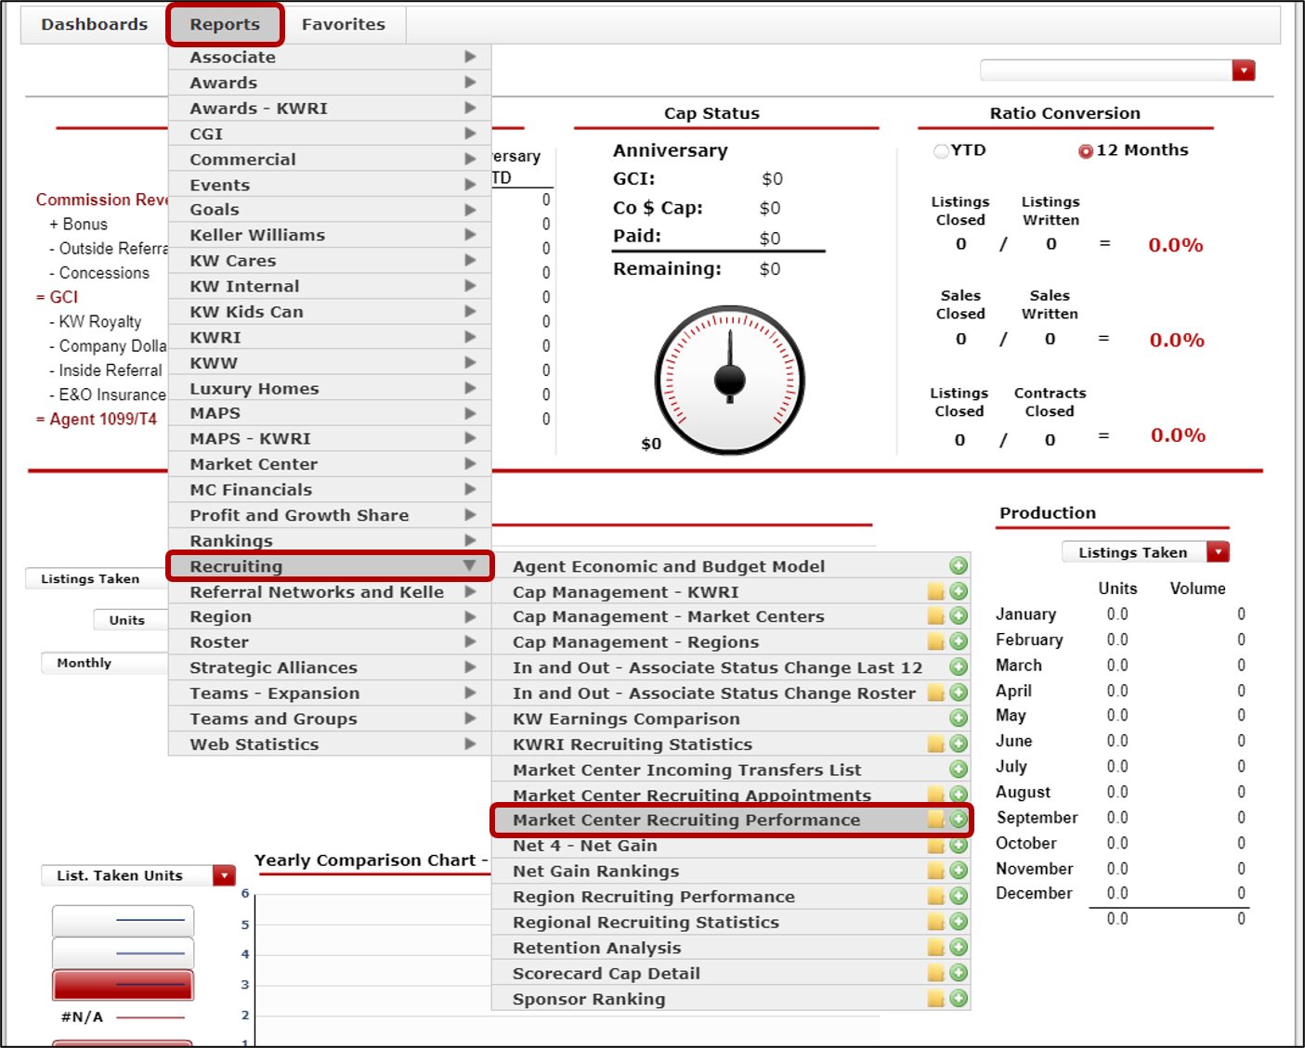Expand the Teams and Groups submenu arrow
Screen dimensions: 1305x1048
[x=470, y=718]
